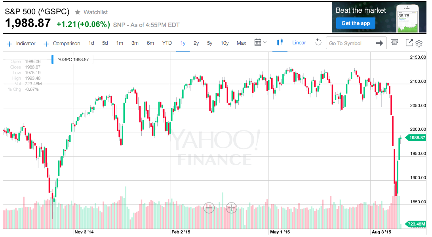
Task: Click the chart comment/events icon
Action: click(394, 42)
